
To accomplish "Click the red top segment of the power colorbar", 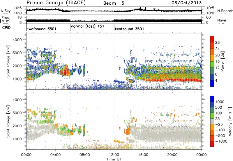I will pos(212,39).
